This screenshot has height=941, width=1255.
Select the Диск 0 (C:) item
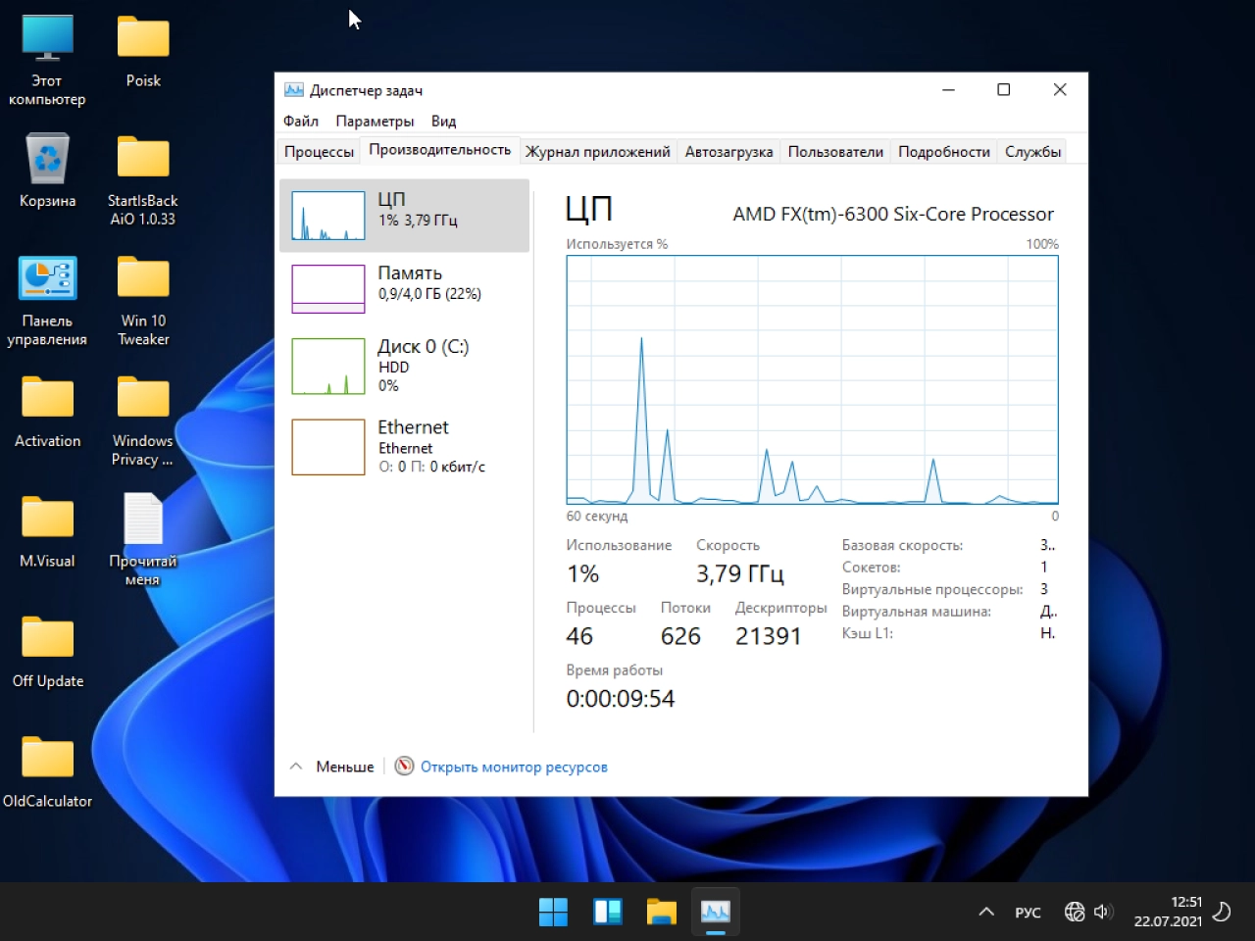coord(405,366)
